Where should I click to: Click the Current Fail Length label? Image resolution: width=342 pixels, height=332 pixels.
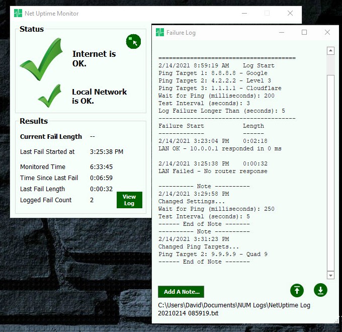tap(51, 136)
